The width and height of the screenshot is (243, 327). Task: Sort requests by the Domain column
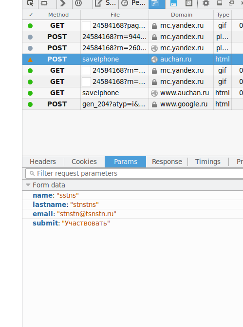click(x=182, y=15)
